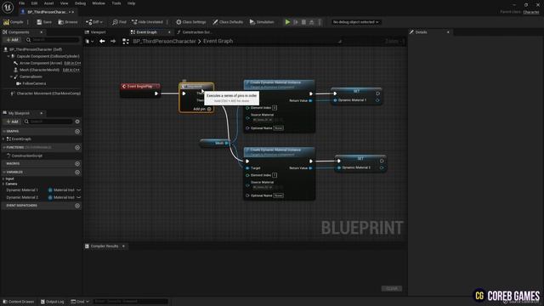Select the Mesh variable getter node
The image size is (544, 306).
(x=214, y=143)
